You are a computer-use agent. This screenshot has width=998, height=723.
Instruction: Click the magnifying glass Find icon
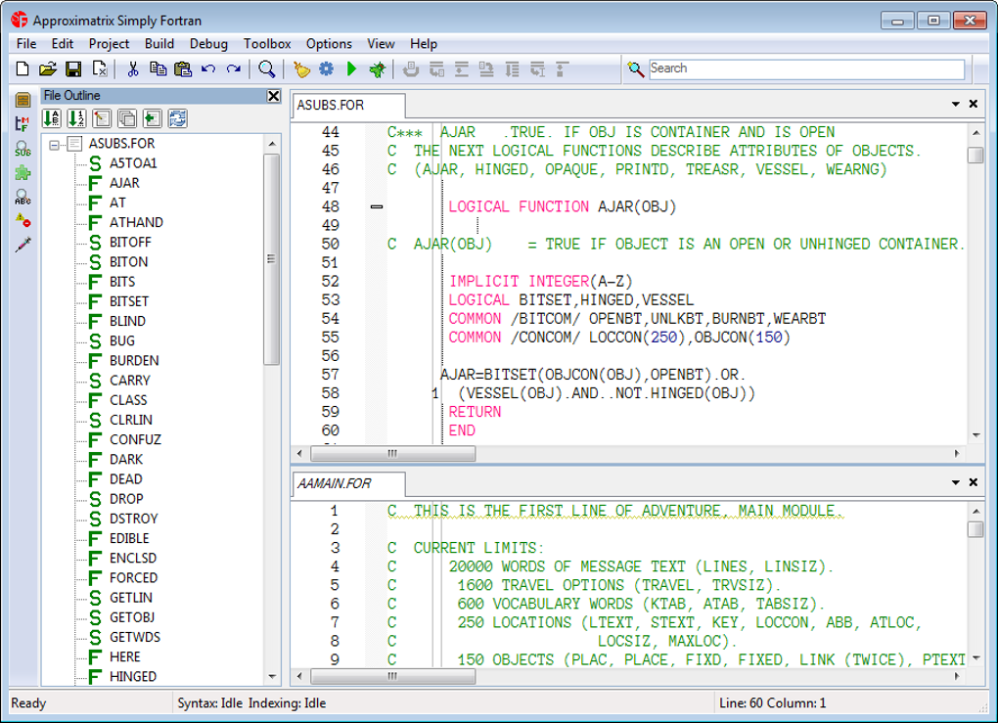[266, 68]
